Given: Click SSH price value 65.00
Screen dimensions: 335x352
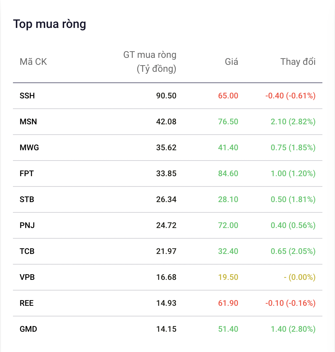Looking at the screenshot, I should 228,96.
